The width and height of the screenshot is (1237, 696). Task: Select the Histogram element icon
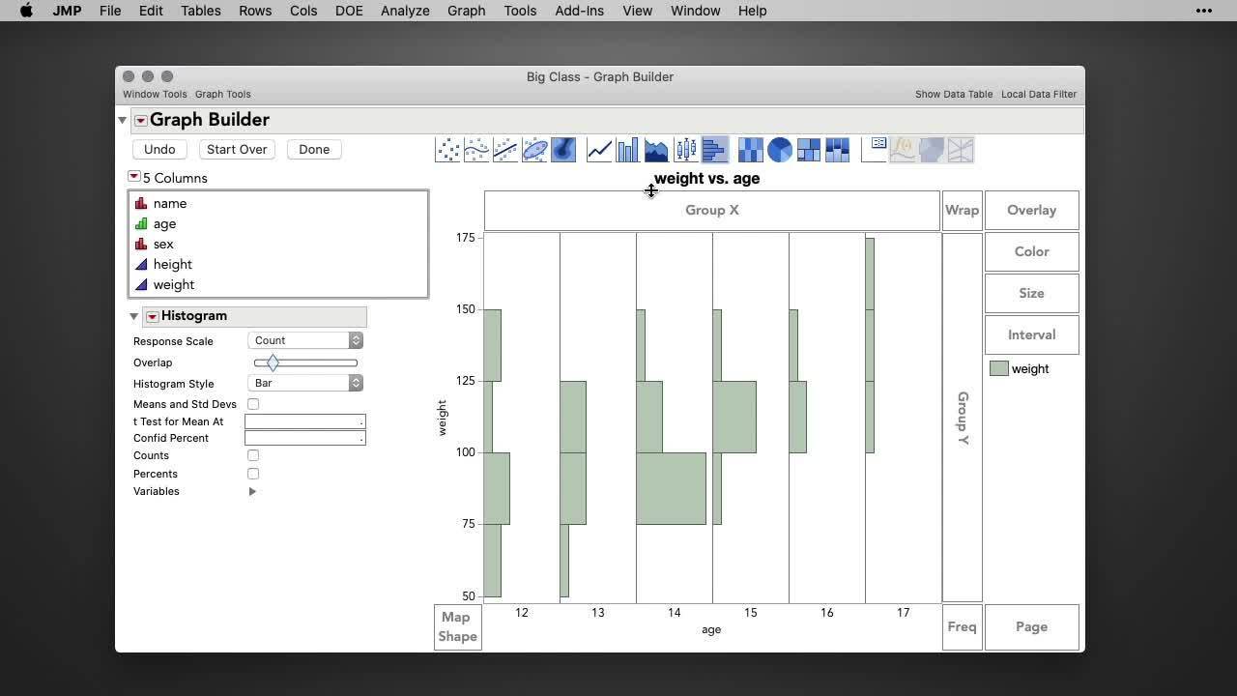(715, 150)
